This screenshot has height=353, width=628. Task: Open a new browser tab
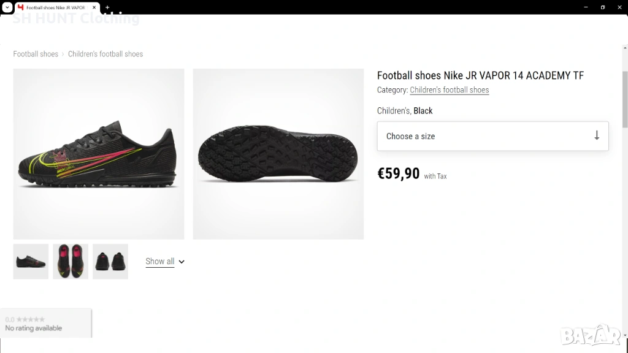click(x=107, y=7)
